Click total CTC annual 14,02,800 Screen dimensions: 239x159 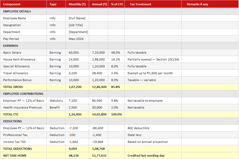(x=98, y=114)
